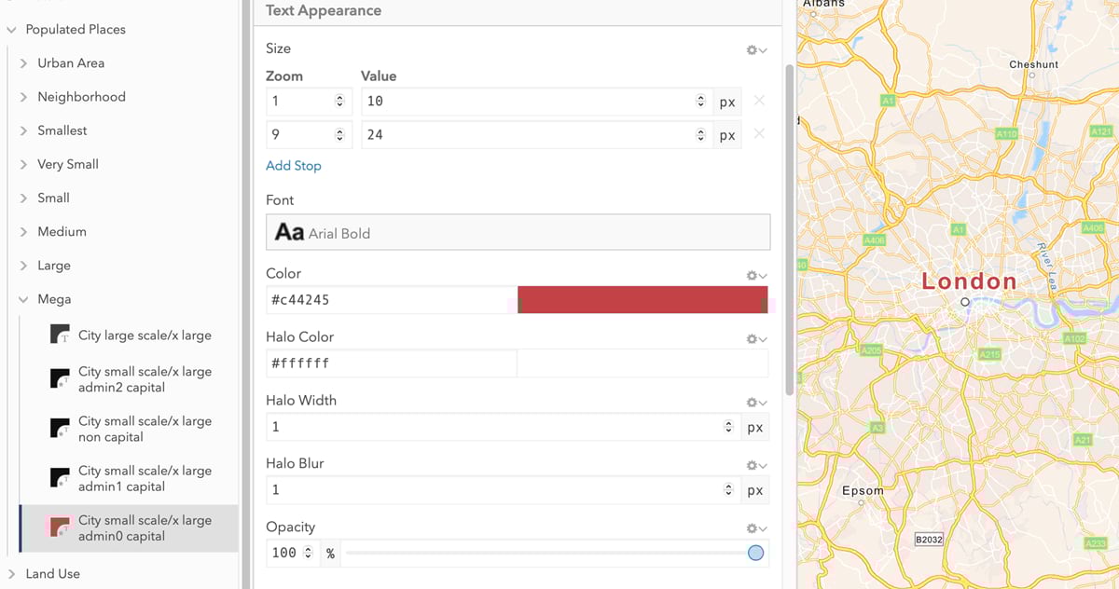
Task: Click the Halo Width stepper arrows
Action: 728,427
